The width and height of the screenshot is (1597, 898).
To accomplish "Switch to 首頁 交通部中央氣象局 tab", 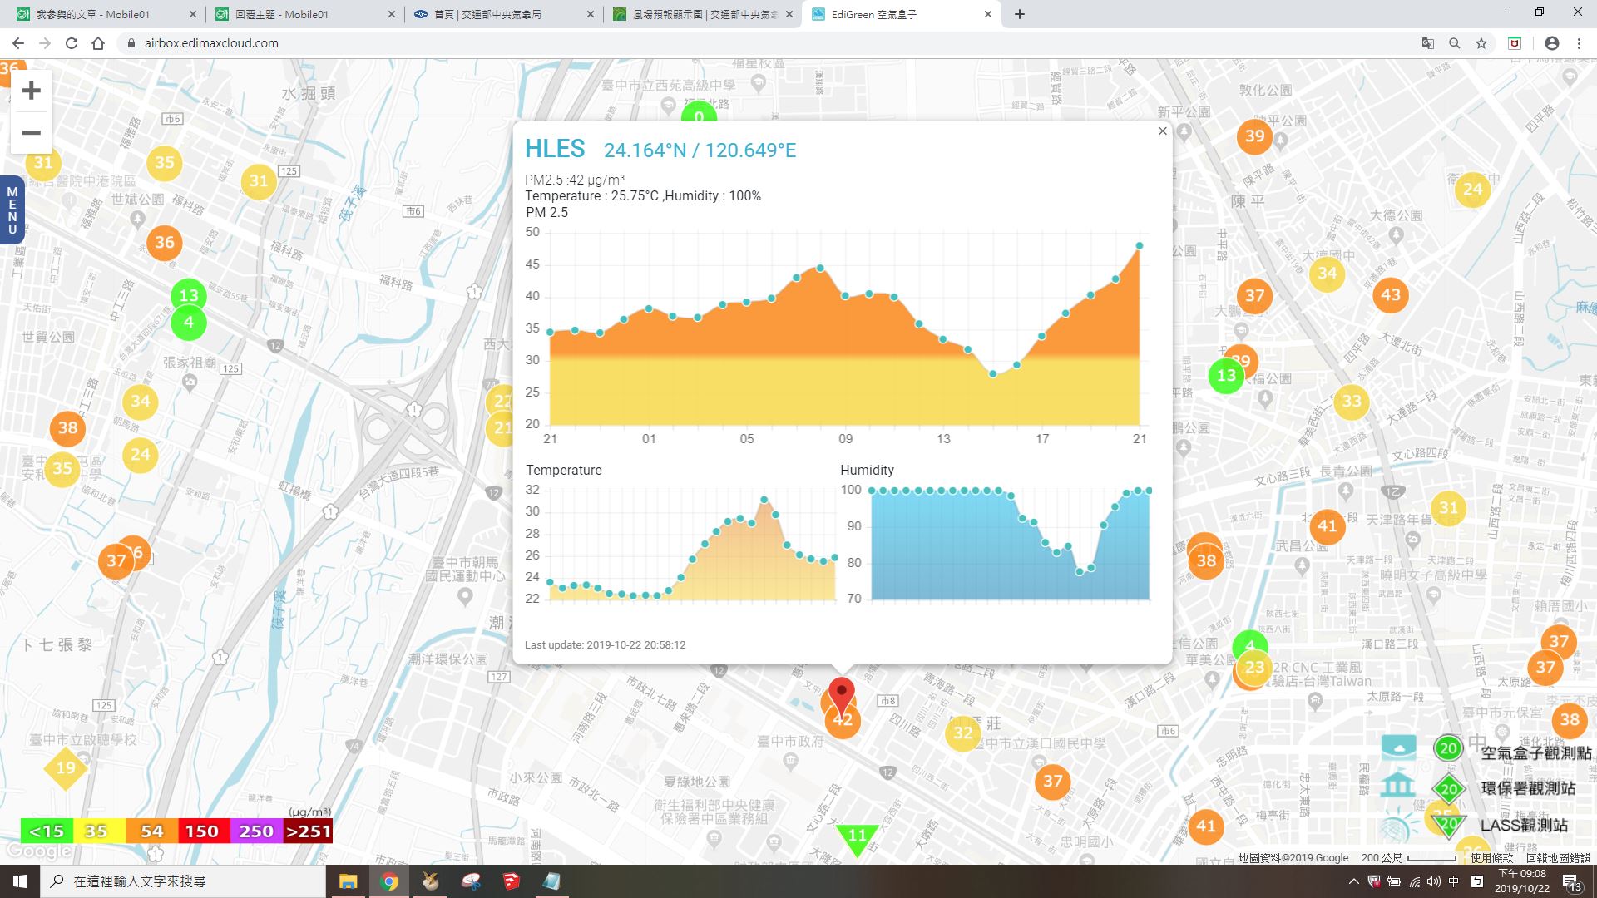I will click(504, 14).
